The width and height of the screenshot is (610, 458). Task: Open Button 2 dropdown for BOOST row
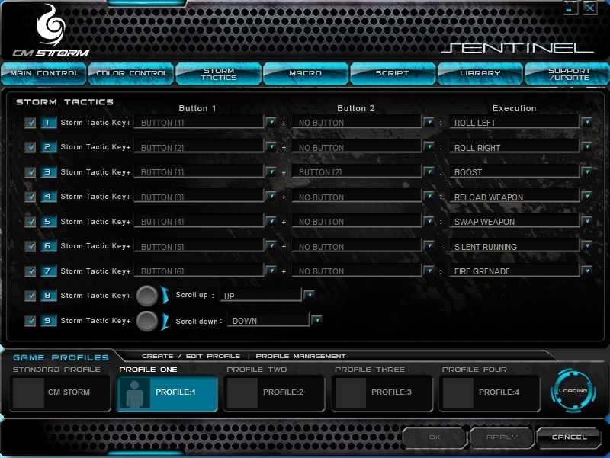[x=429, y=171]
